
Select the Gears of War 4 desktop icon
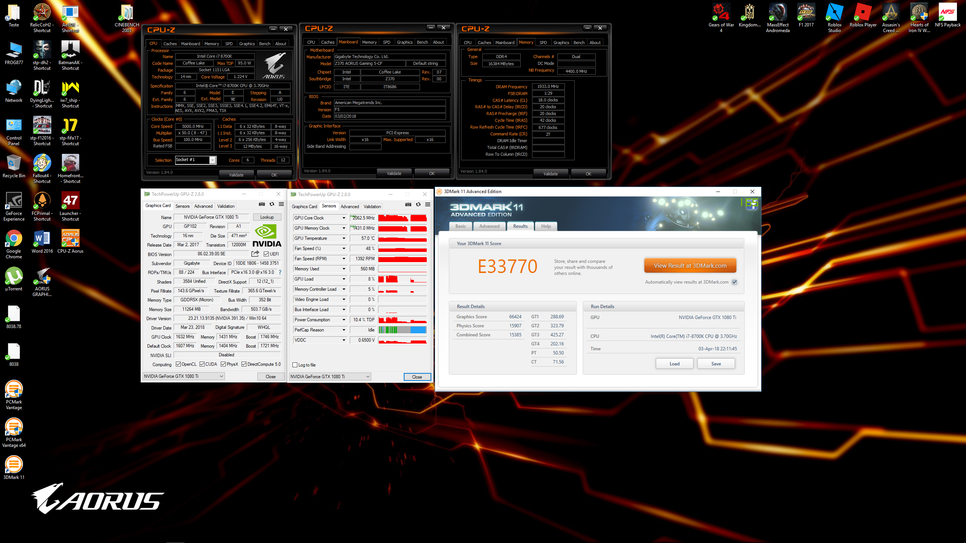(721, 18)
